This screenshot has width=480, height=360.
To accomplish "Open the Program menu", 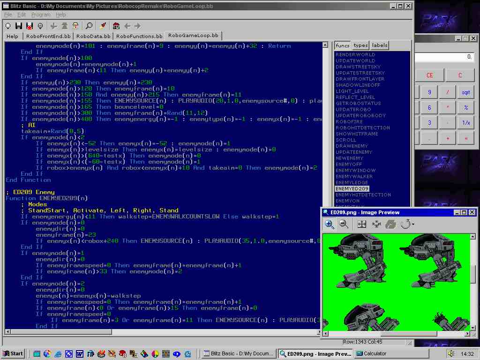I will [x=40, y=15].
